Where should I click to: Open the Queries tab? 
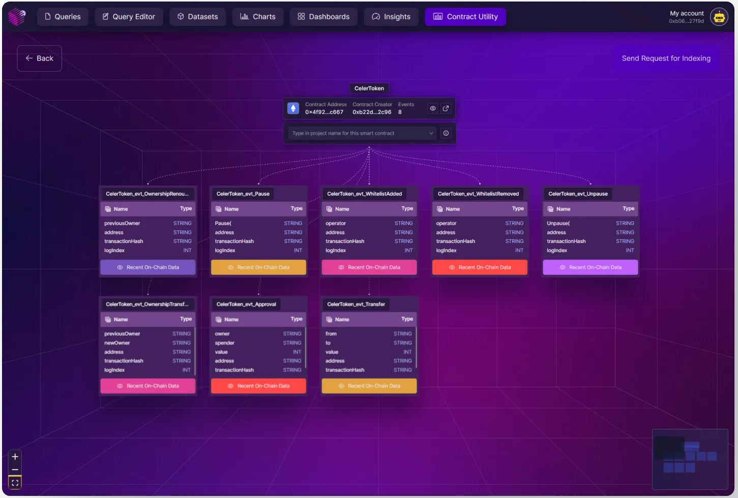(x=63, y=17)
